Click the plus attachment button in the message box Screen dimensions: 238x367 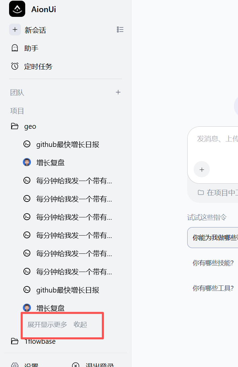(202, 170)
